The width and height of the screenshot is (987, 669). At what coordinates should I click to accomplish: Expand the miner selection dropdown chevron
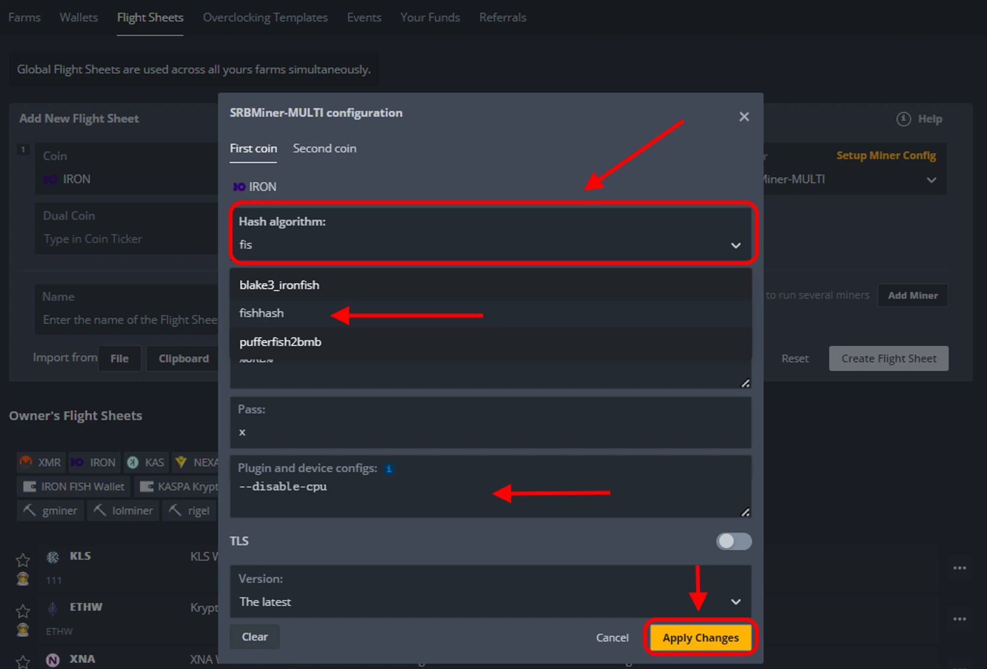point(931,180)
